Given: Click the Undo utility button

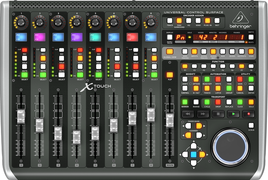Looking at the screenshot, I should pos(251,79).
